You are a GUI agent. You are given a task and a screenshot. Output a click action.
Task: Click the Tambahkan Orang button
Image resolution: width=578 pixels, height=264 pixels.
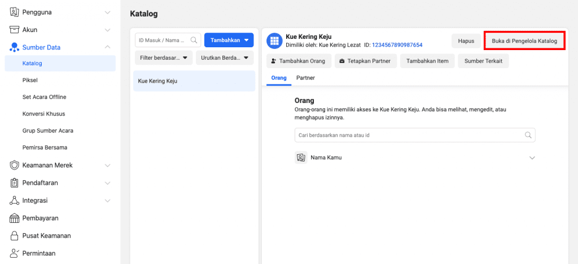(298, 61)
